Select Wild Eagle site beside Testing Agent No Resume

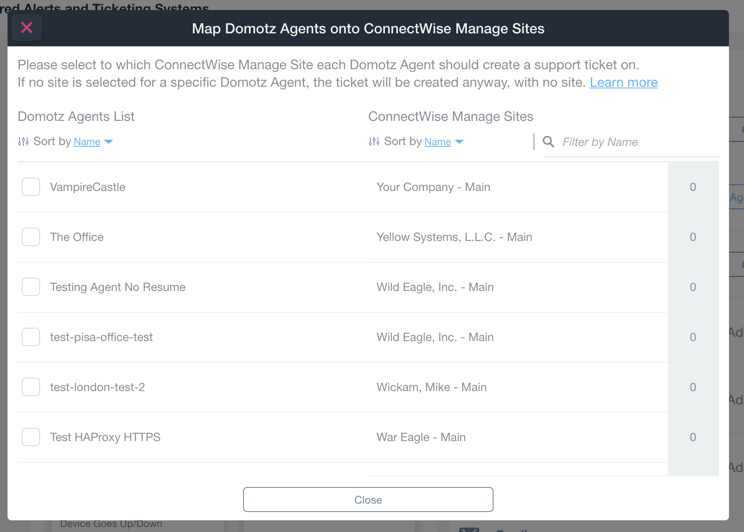(435, 287)
